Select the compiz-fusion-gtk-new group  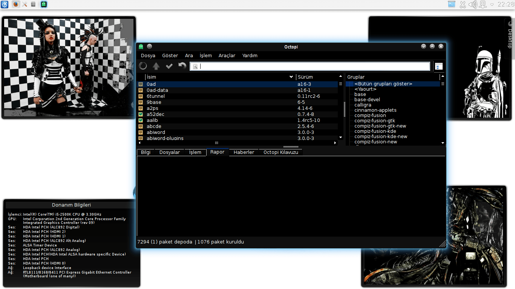click(380, 126)
